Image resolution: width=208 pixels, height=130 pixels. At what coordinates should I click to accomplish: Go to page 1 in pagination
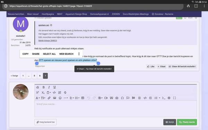click(23, 76)
